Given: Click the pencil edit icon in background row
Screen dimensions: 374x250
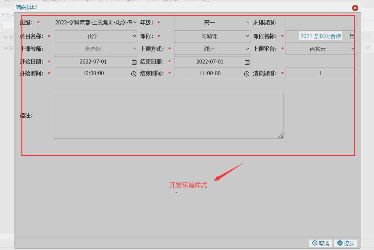Looking at the screenshot, I should [368, 37].
